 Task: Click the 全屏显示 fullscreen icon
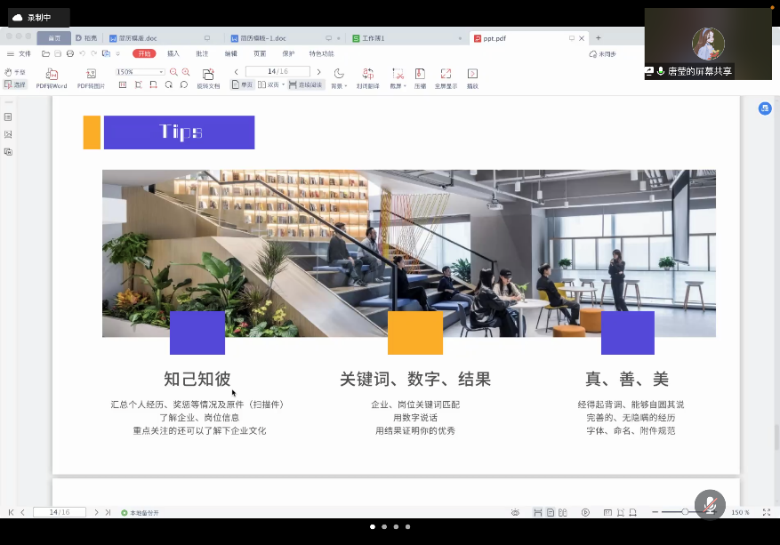(x=446, y=75)
